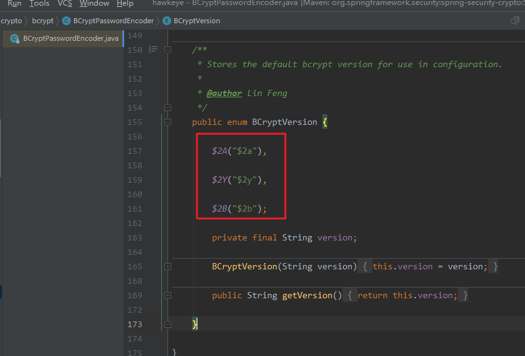
Task: Open the Help menu
Action: (x=125, y=4)
